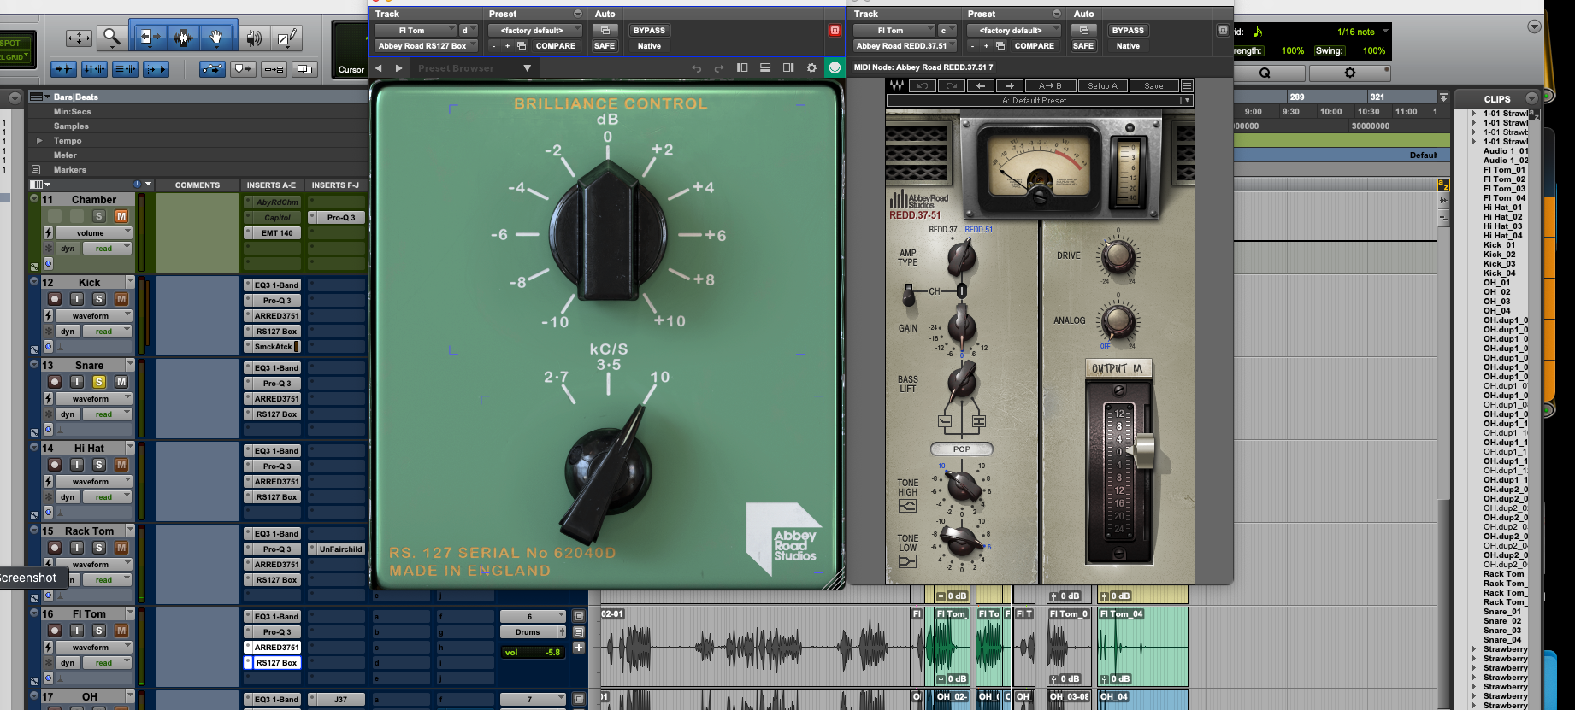Open the Waves menu hamburger icon
Viewport: 1575px width, 710px height.
tap(1187, 86)
